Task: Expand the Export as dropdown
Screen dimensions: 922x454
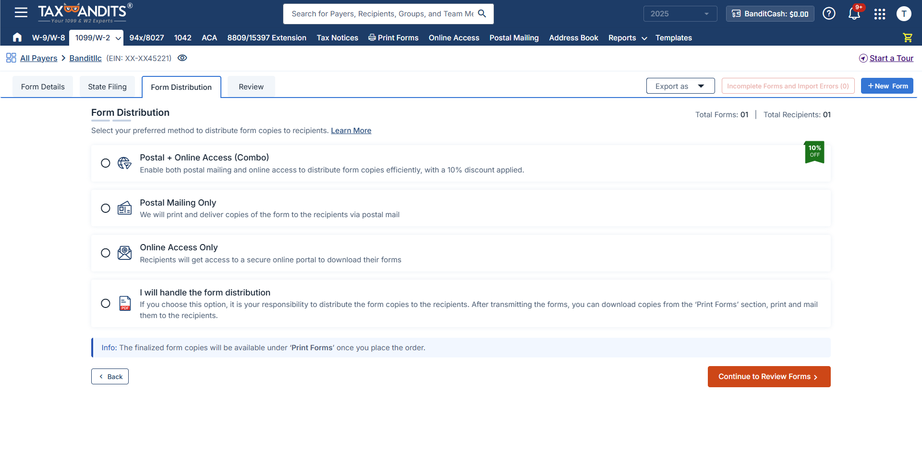Action: click(680, 86)
